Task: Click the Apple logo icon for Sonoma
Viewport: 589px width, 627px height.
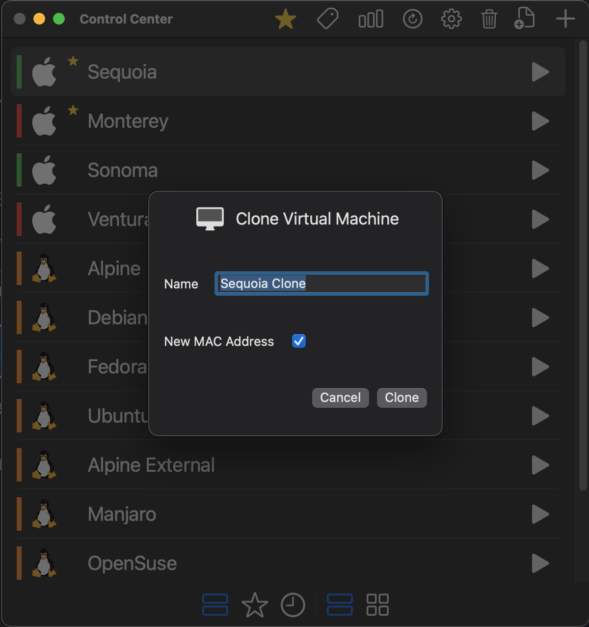Action: [x=44, y=170]
